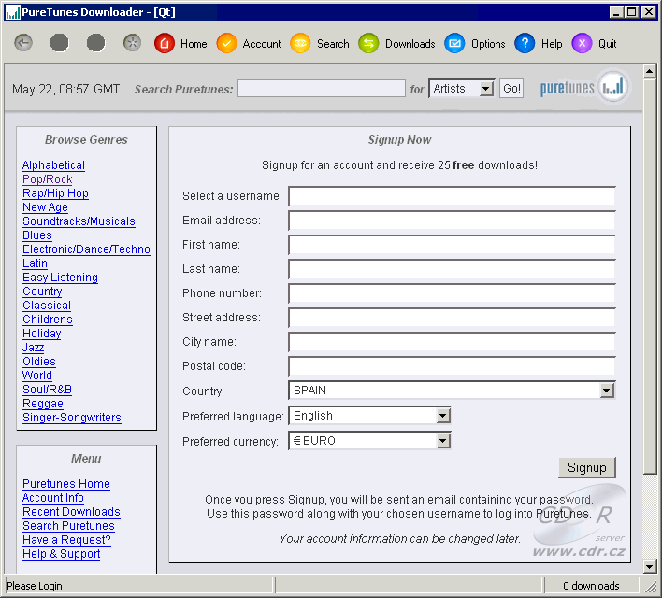The image size is (662, 598).
Task: Click the PureTunes title bar app icon
Action: pyautogui.click(x=13, y=12)
